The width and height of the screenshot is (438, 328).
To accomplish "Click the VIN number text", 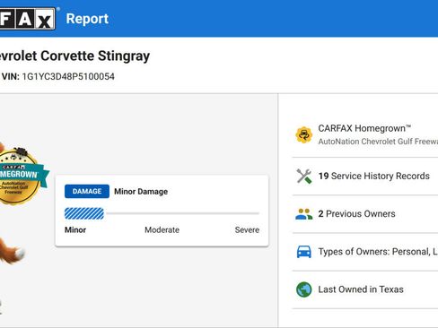I will coord(68,76).
